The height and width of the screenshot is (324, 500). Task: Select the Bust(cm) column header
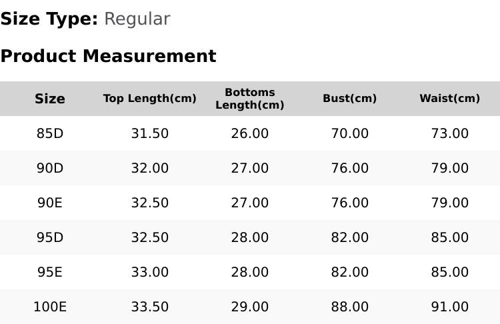[x=350, y=99]
